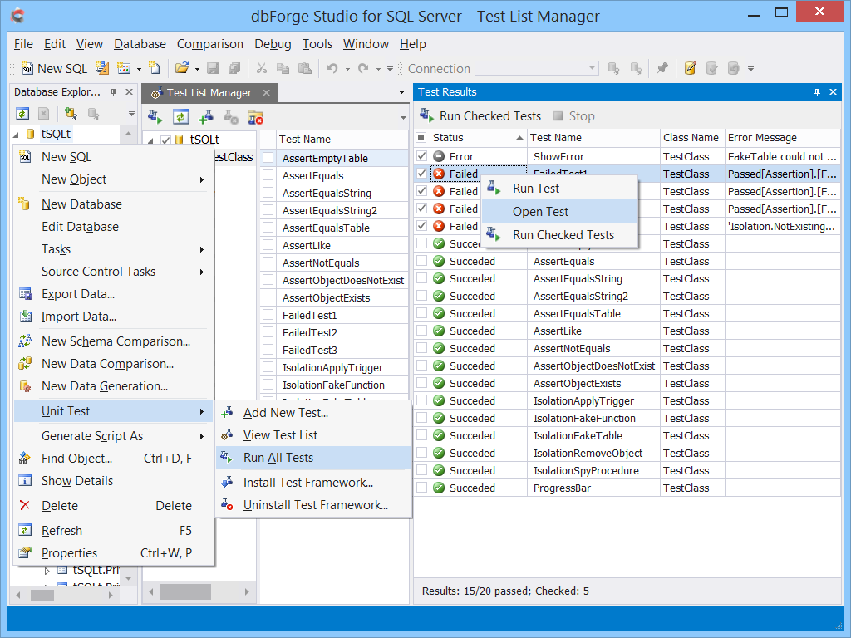The width and height of the screenshot is (851, 638).
Task: Click the Open folder toolbar icon
Action: (182, 68)
